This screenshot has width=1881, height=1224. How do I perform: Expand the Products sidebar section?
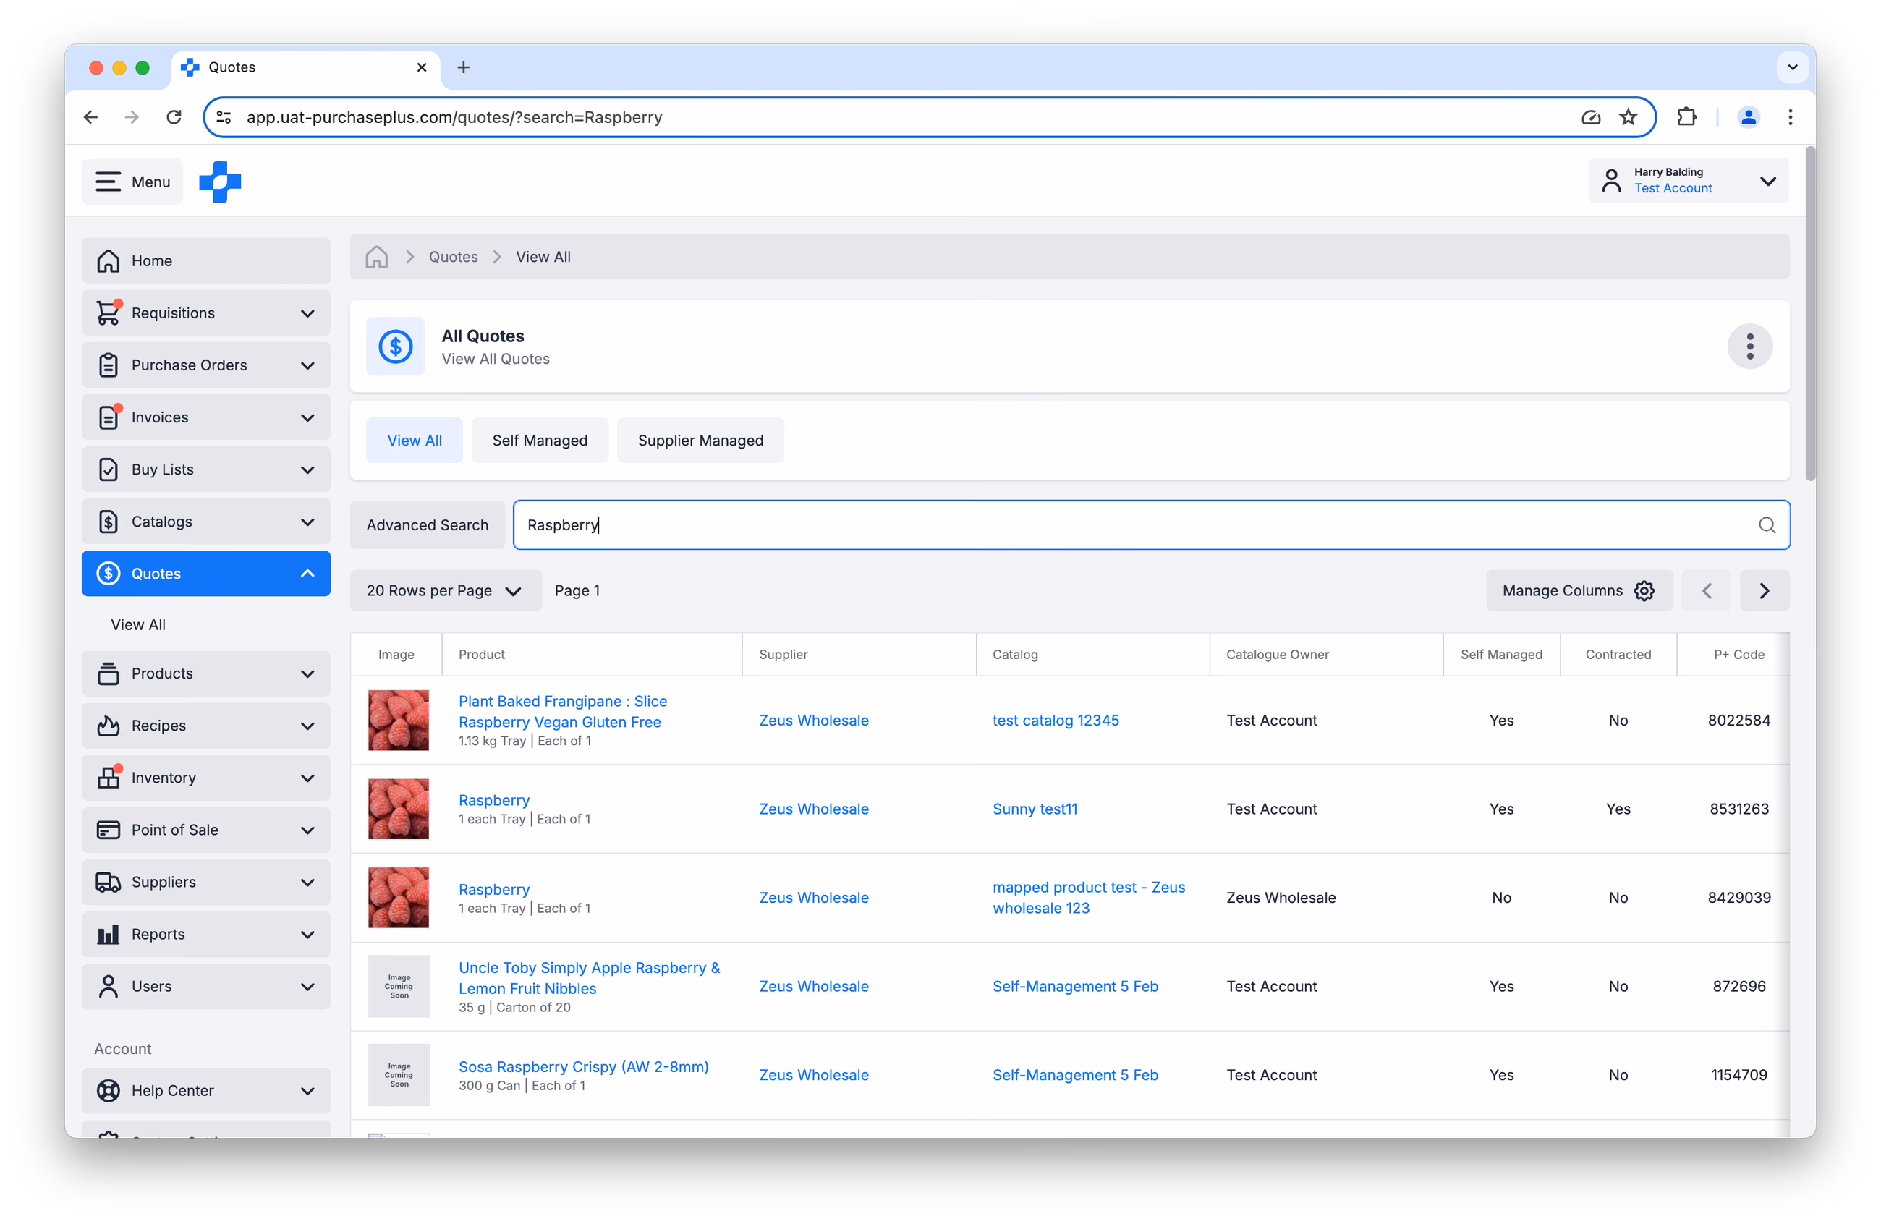[206, 673]
